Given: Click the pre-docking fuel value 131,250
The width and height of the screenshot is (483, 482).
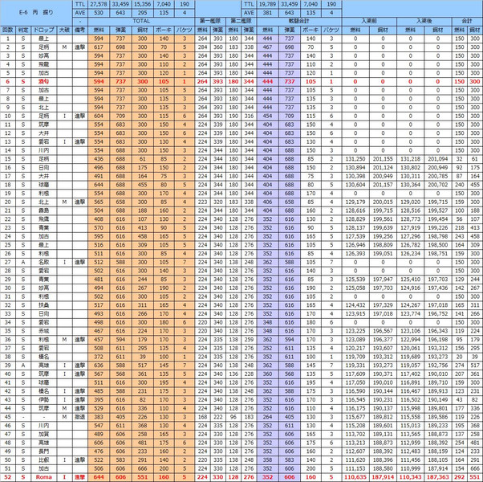Looking at the screenshot, I should pos(355,159).
